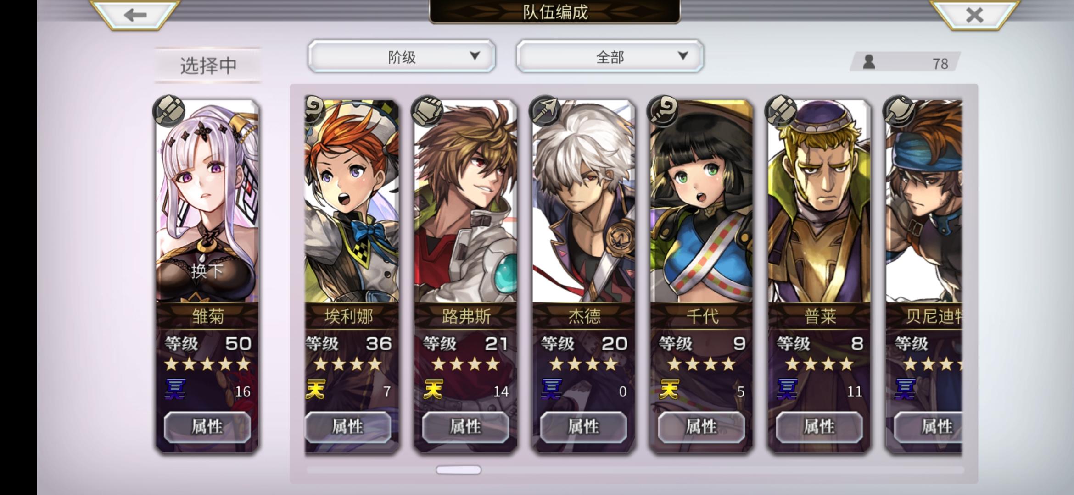Tap the back arrow icon
This screenshot has width=1074, height=495.
tap(135, 15)
